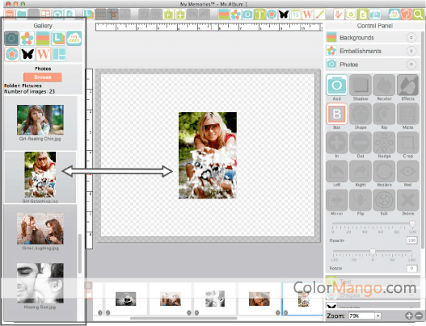This screenshot has height=326, width=426.
Task: Select the Embellishments flower icon in Gallery
Action: coord(27,38)
